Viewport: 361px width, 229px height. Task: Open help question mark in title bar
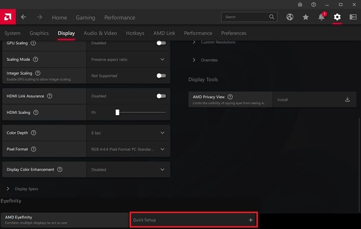click(x=313, y=5)
